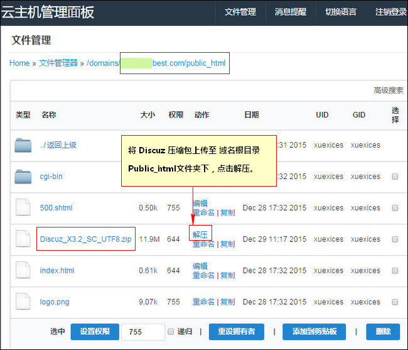Open 高级搜索 advanced search

(388, 90)
